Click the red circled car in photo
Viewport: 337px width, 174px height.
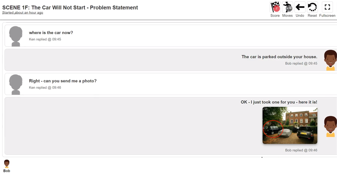tap(273, 129)
